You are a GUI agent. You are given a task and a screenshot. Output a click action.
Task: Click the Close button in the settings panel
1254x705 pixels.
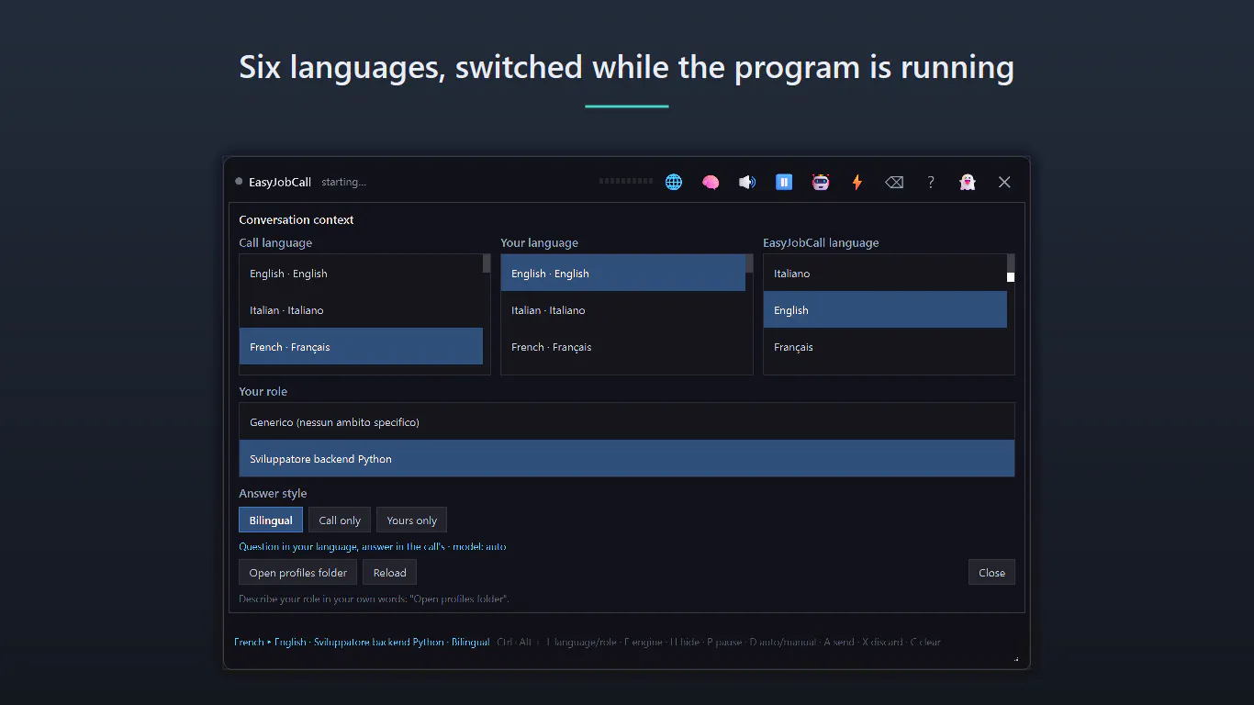991,573
